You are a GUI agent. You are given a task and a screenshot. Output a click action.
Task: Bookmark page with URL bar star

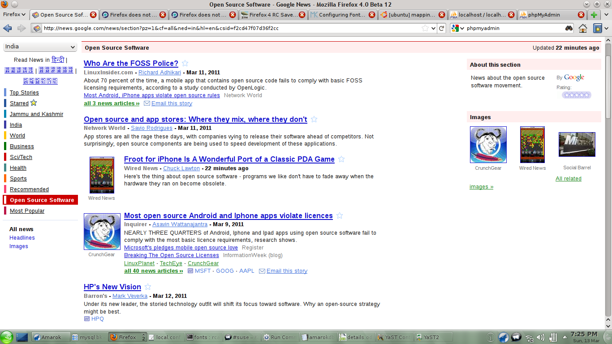(425, 28)
